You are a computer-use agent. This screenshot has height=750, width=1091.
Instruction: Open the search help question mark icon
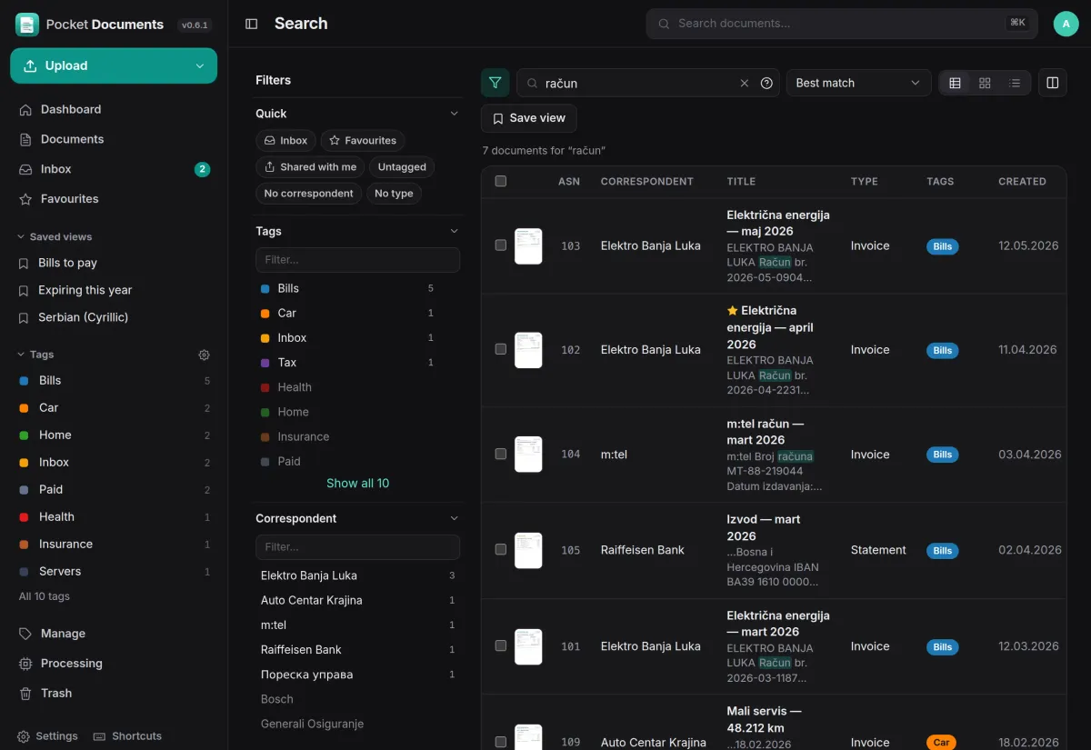[766, 83]
